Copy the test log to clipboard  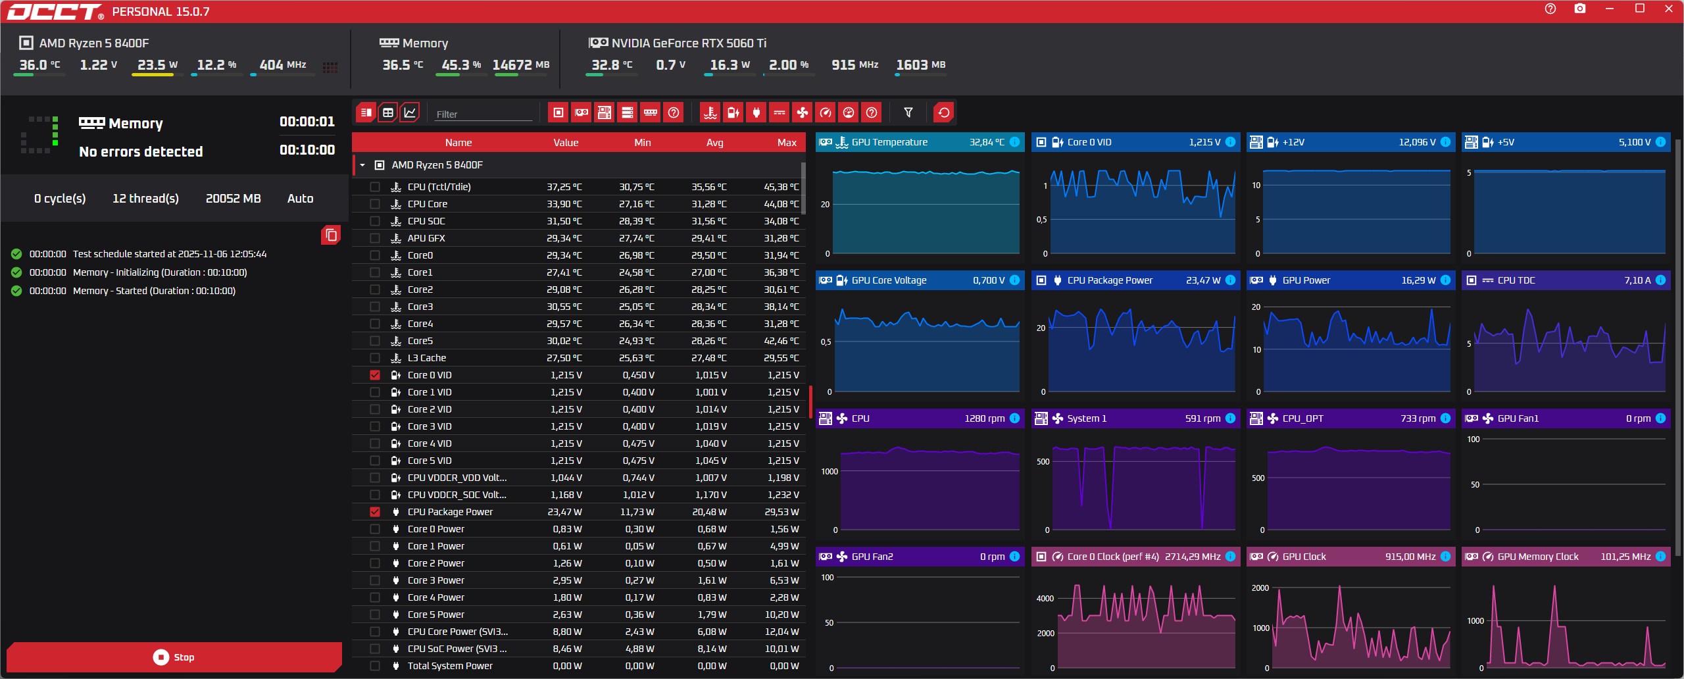pyautogui.click(x=331, y=235)
